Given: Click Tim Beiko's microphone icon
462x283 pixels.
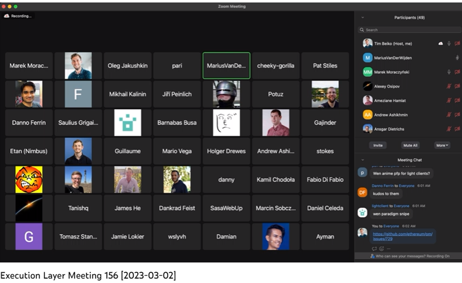Looking at the screenshot, I should [x=449, y=44].
